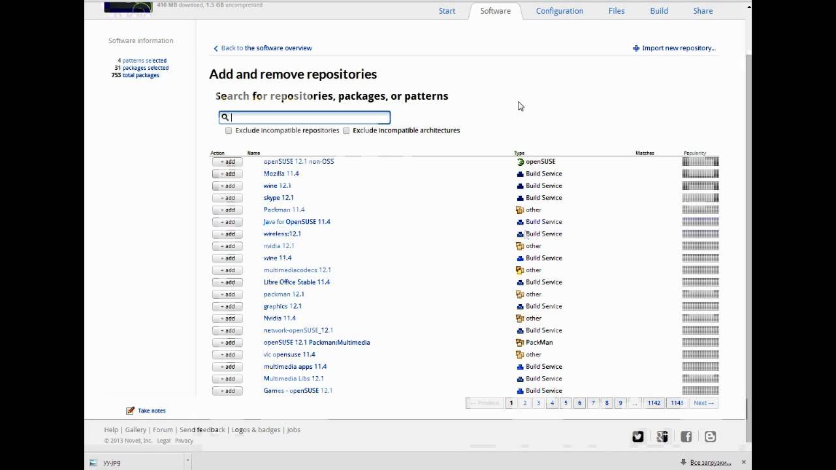Open the Forum footer link
This screenshot has width=836, height=470.
click(163, 430)
